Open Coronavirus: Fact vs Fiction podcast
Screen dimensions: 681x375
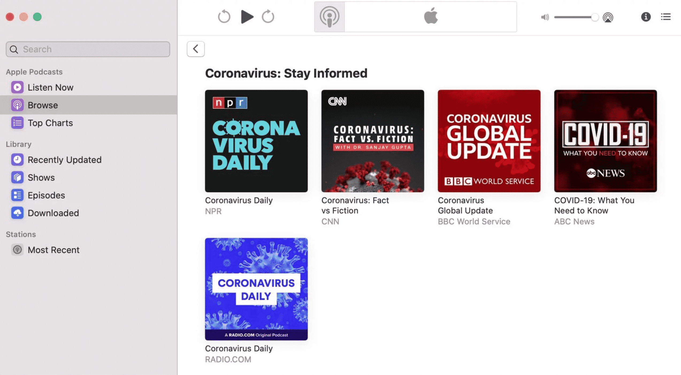click(x=373, y=141)
